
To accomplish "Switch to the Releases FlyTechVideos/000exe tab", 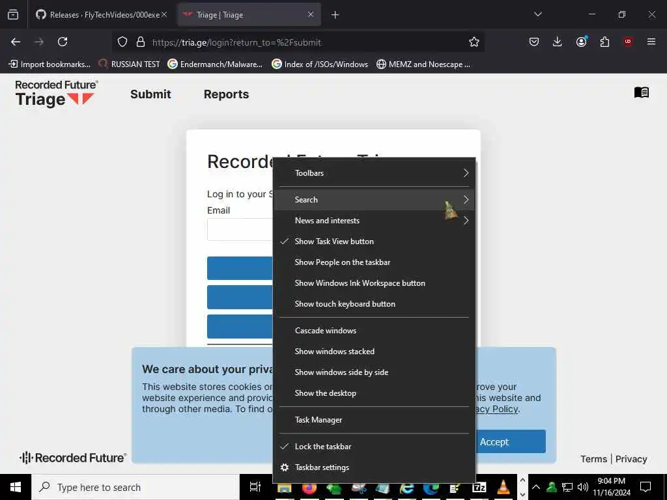I will click(x=100, y=15).
